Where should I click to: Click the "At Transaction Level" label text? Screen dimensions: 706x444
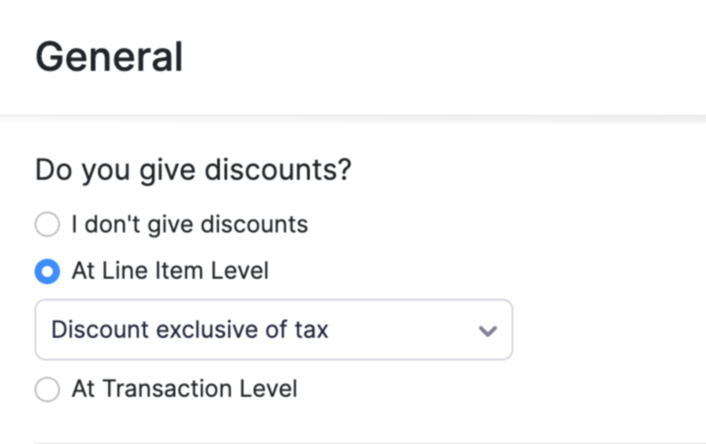[184, 390]
